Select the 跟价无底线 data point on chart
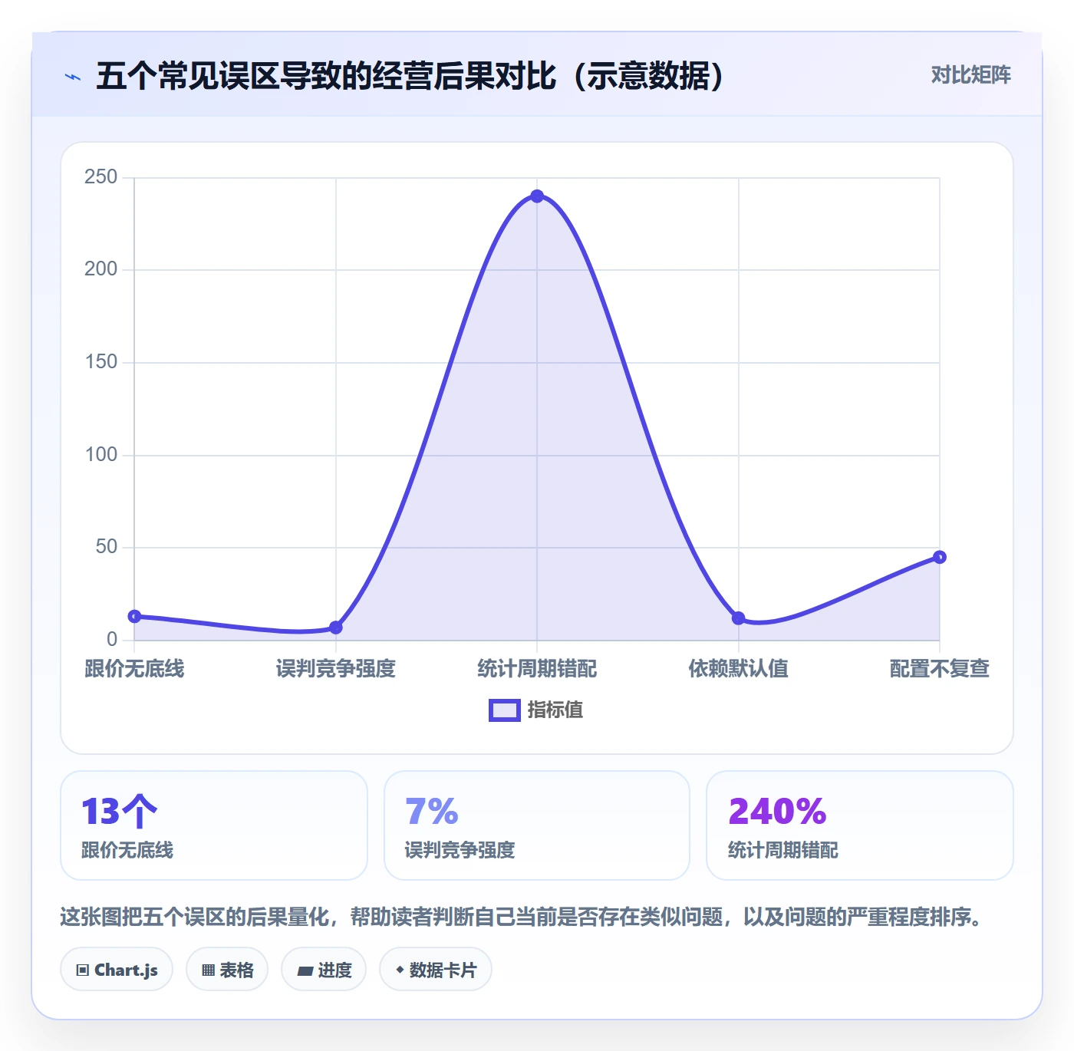 (134, 616)
